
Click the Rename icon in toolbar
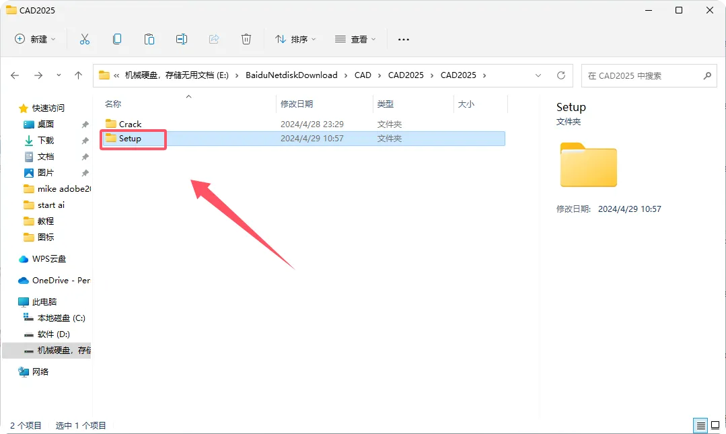click(182, 40)
